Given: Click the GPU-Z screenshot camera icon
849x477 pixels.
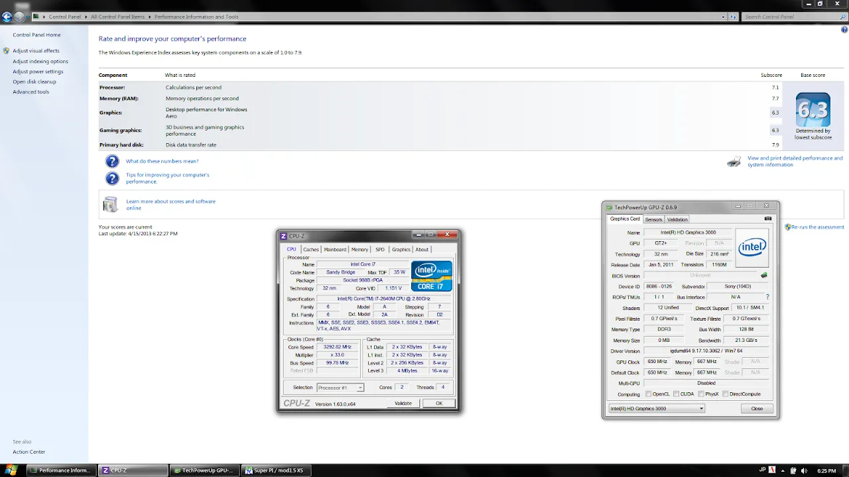Looking at the screenshot, I should (767, 219).
